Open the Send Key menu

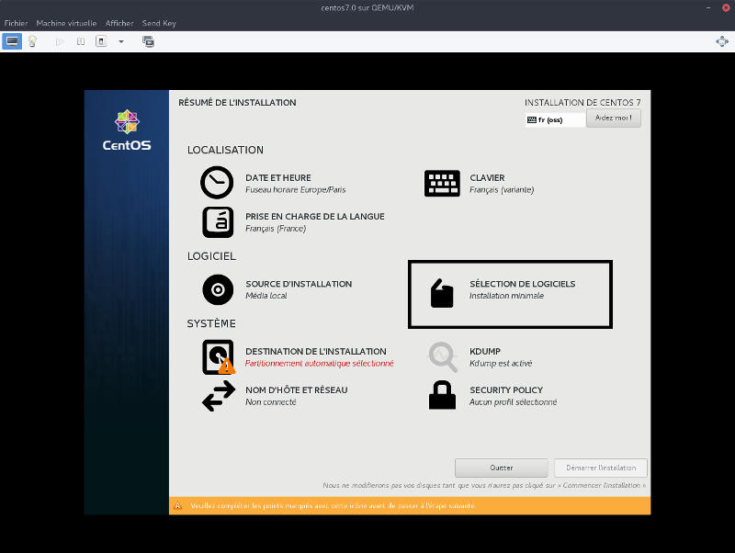coord(159,23)
